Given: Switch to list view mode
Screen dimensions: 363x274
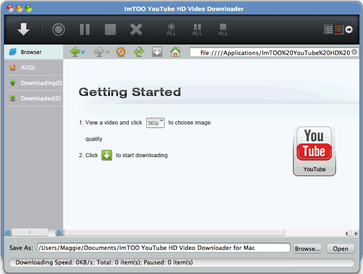Looking at the screenshot, I should pos(329,30).
